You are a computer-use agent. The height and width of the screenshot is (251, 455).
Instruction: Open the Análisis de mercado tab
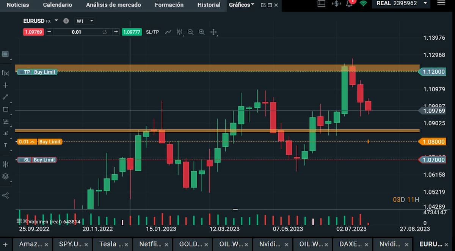pos(113,5)
